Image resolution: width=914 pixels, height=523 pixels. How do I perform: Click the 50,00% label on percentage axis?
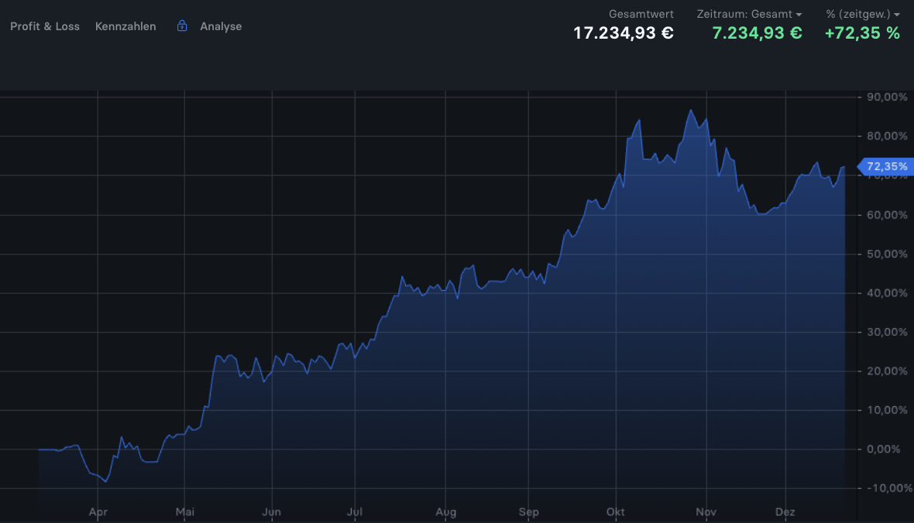point(887,254)
